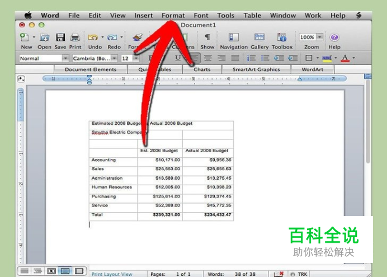The height and width of the screenshot is (277, 387).
Task: Open the Font menu
Action: (201, 15)
